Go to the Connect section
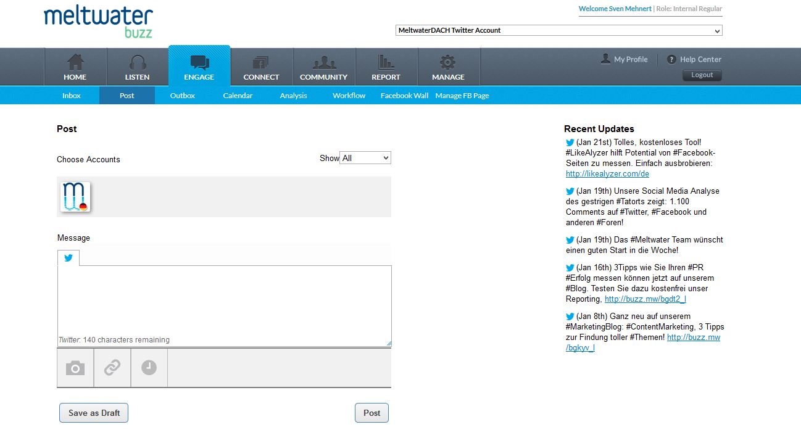Viewport: 801px width, 435px height. [x=261, y=67]
